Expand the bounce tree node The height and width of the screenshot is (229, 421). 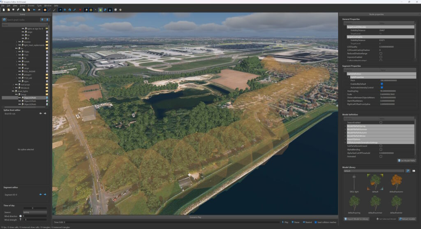click(x=16, y=42)
